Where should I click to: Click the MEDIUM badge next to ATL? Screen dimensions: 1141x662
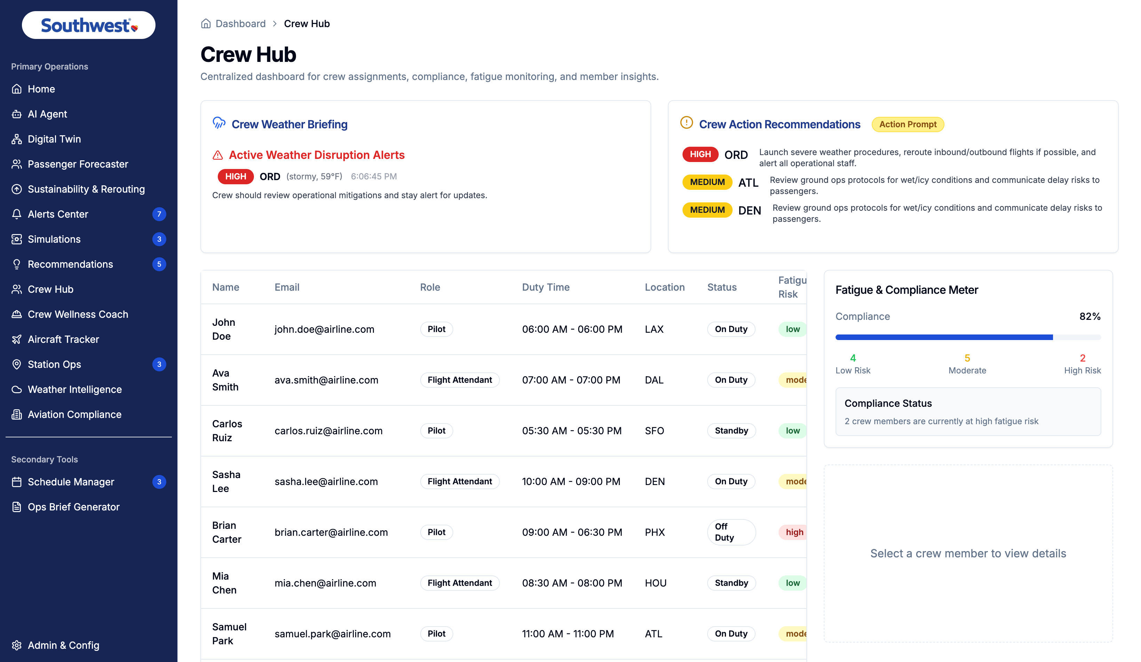[707, 182]
